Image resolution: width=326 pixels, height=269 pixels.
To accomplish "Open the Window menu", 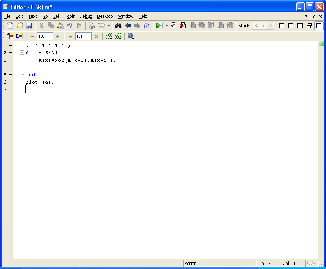I will [126, 16].
